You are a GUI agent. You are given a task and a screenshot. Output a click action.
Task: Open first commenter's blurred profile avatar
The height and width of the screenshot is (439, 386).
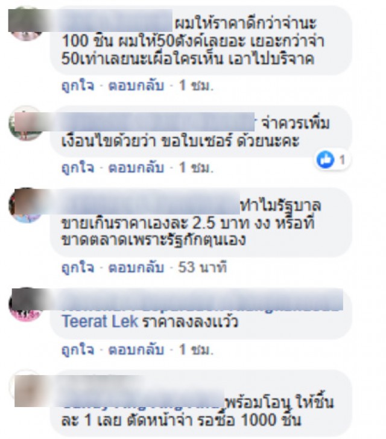(26, 24)
